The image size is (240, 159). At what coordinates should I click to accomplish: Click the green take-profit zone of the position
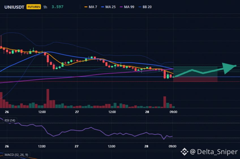(195, 72)
